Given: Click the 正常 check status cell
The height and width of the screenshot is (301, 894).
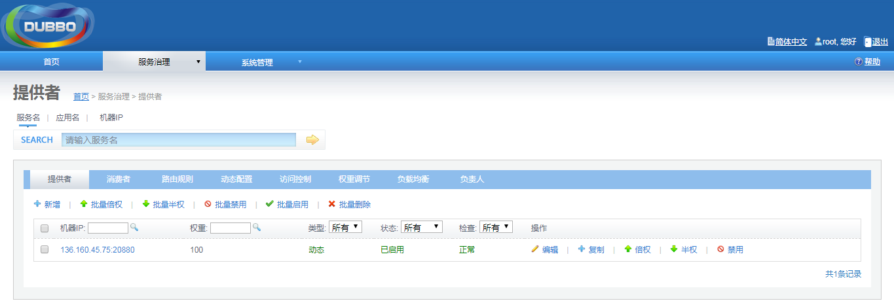Looking at the screenshot, I should (x=467, y=249).
